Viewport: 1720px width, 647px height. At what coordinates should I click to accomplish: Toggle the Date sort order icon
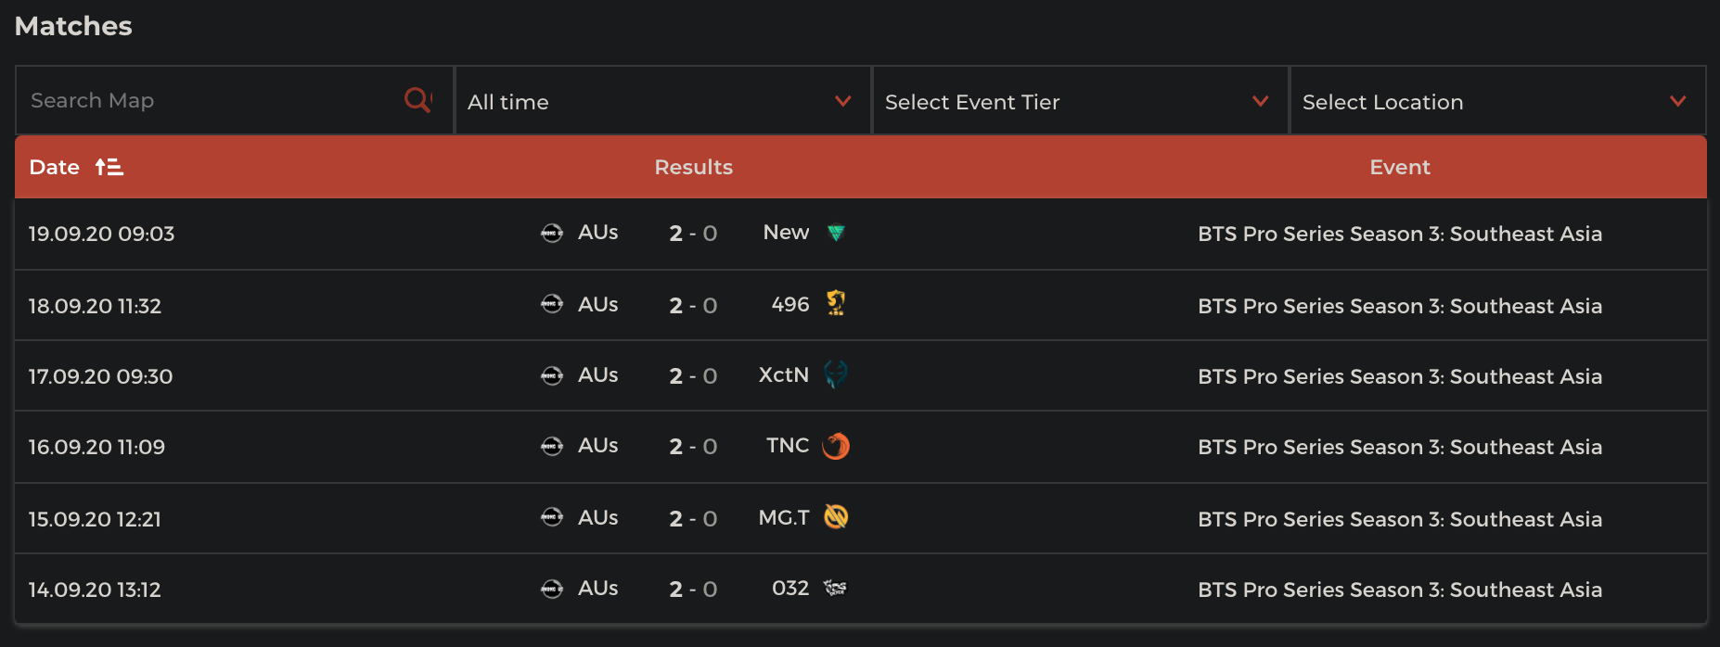(x=109, y=167)
